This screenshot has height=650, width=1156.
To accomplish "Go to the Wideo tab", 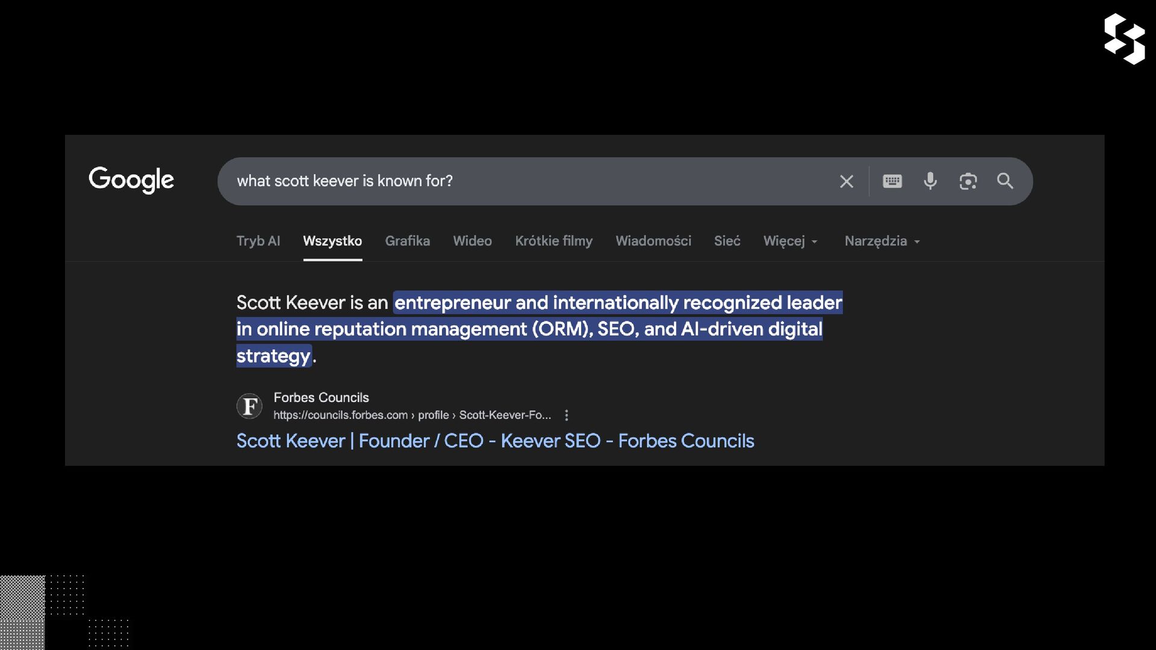I will coord(473,241).
